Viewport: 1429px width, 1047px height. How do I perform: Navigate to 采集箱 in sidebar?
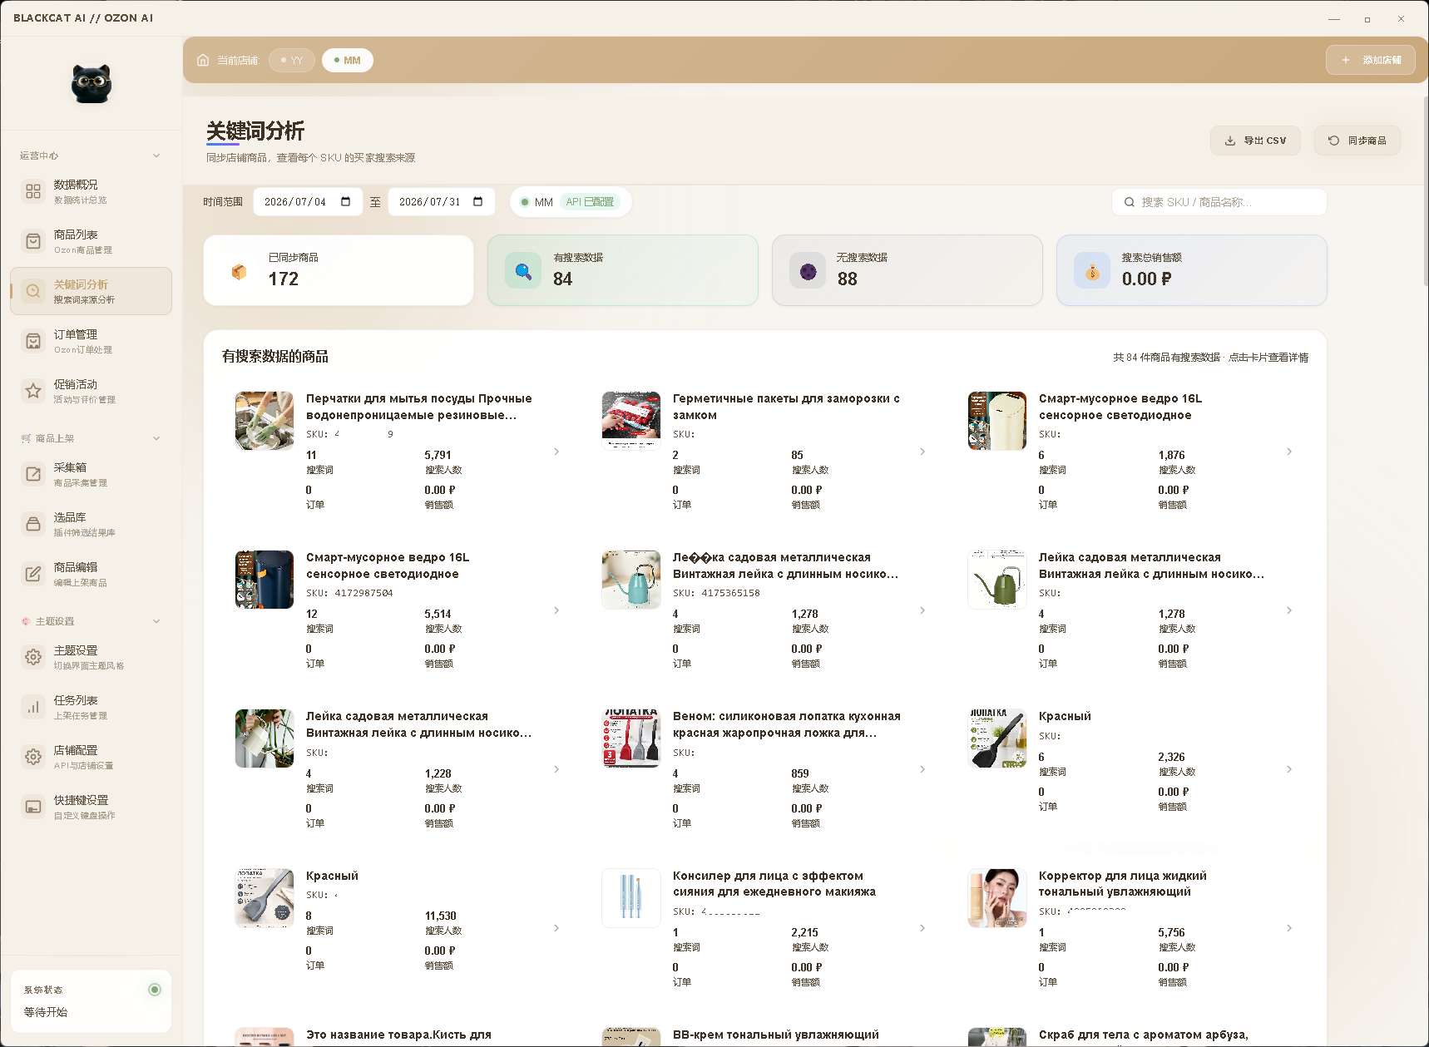91,474
